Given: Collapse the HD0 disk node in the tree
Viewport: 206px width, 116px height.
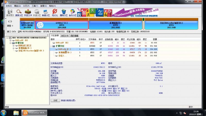Looking at the screenshot, I should tap(7, 38).
